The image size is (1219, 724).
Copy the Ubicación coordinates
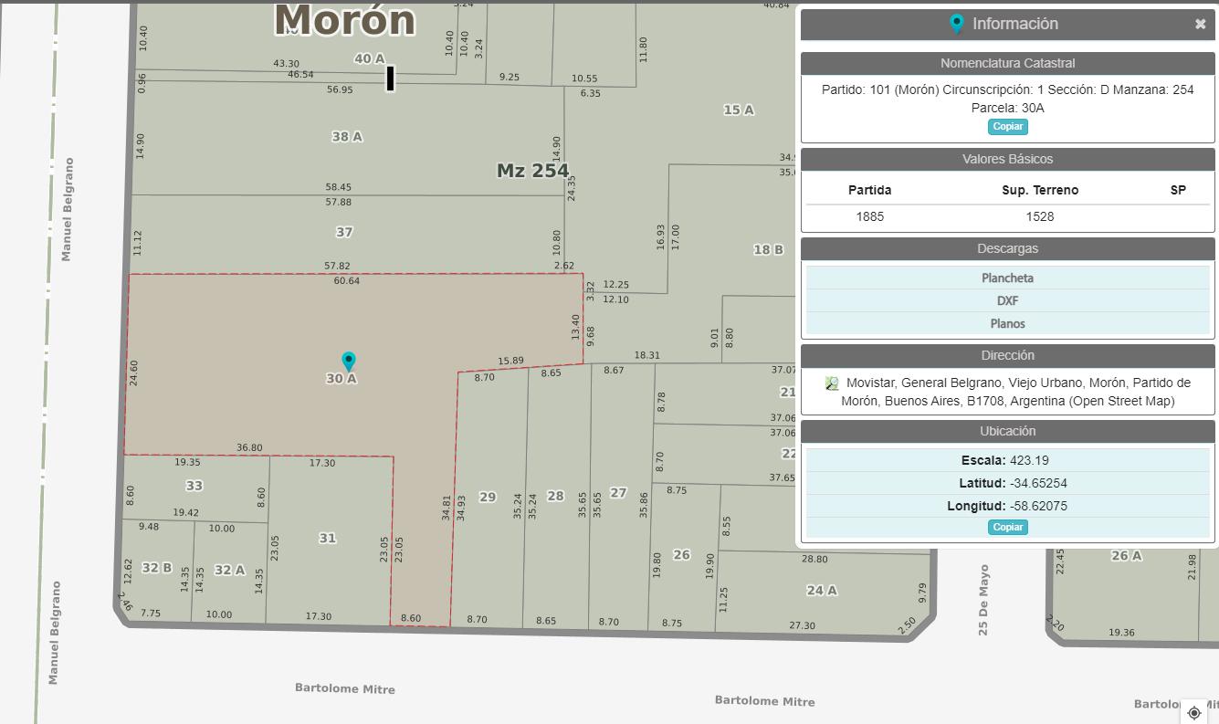click(1007, 527)
